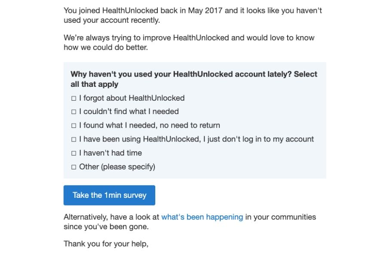Select the label text "I haven't had time"
The image size is (387, 258).
pos(110,153)
